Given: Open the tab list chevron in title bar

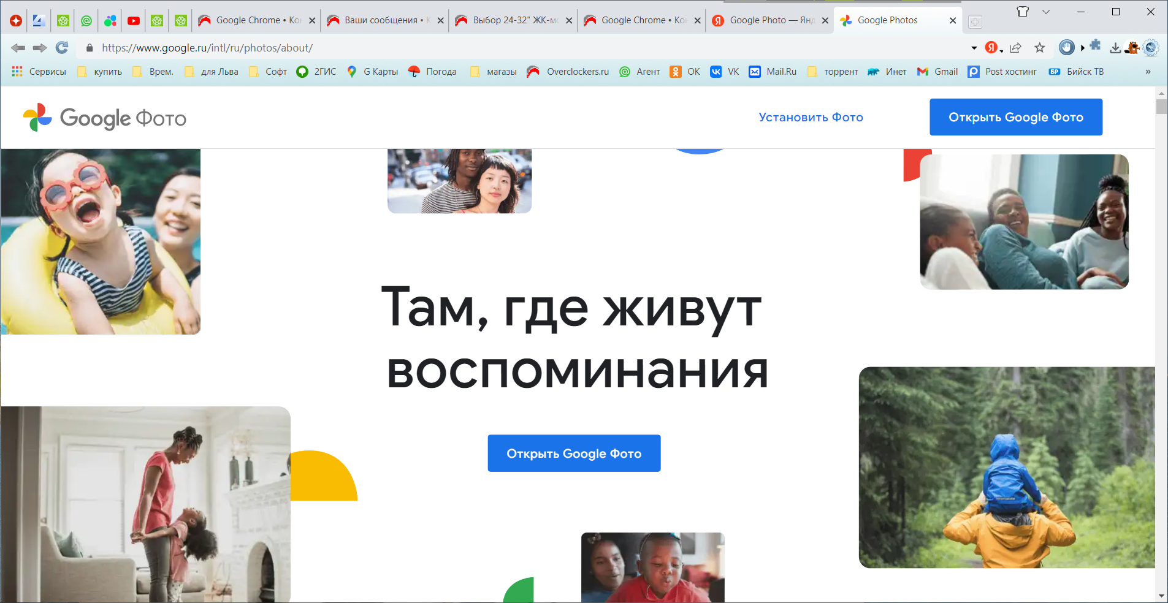Looking at the screenshot, I should click(1046, 12).
